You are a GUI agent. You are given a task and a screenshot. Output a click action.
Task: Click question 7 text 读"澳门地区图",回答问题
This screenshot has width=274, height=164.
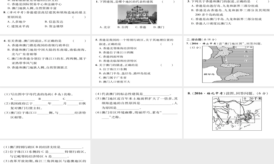click(225, 43)
